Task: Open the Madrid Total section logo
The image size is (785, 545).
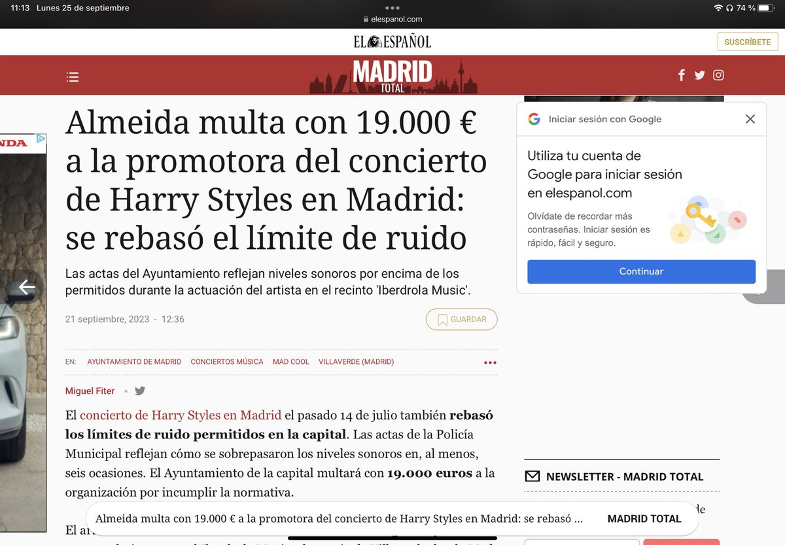Action: coord(392,76)
